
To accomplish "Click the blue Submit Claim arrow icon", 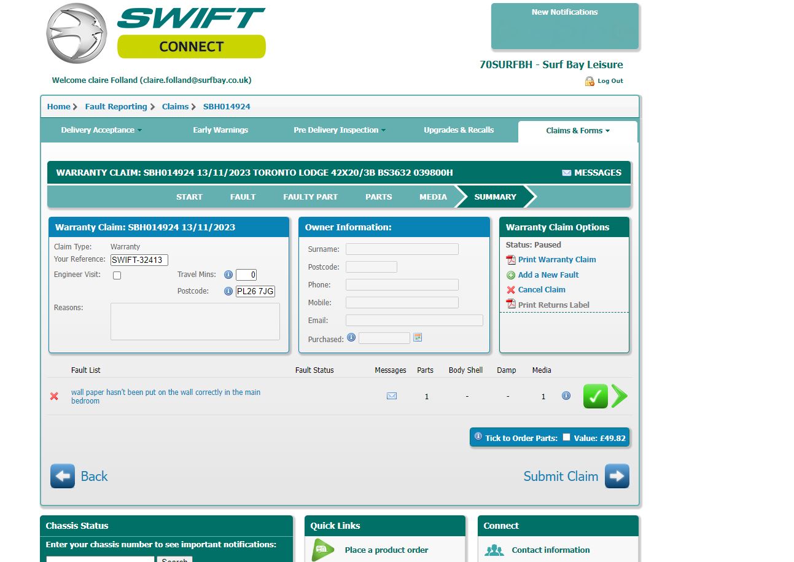I will click(617, 476).
